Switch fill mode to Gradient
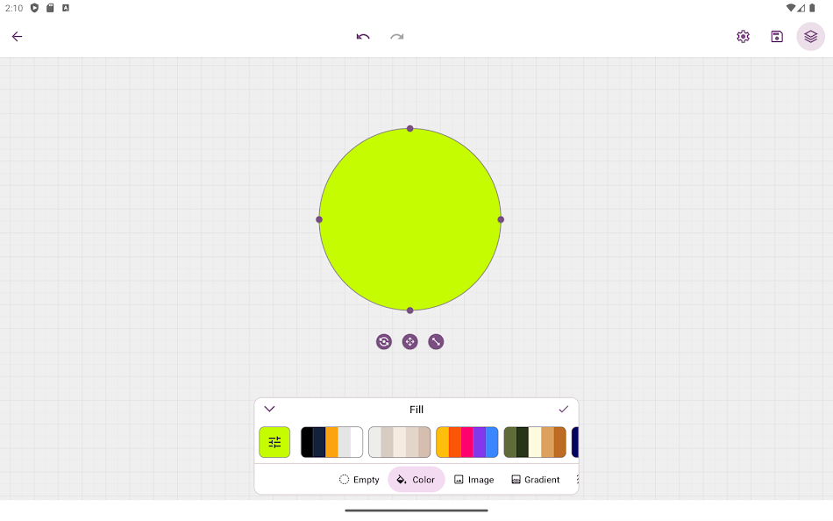The image size is (833, 521). pos(535,479)
